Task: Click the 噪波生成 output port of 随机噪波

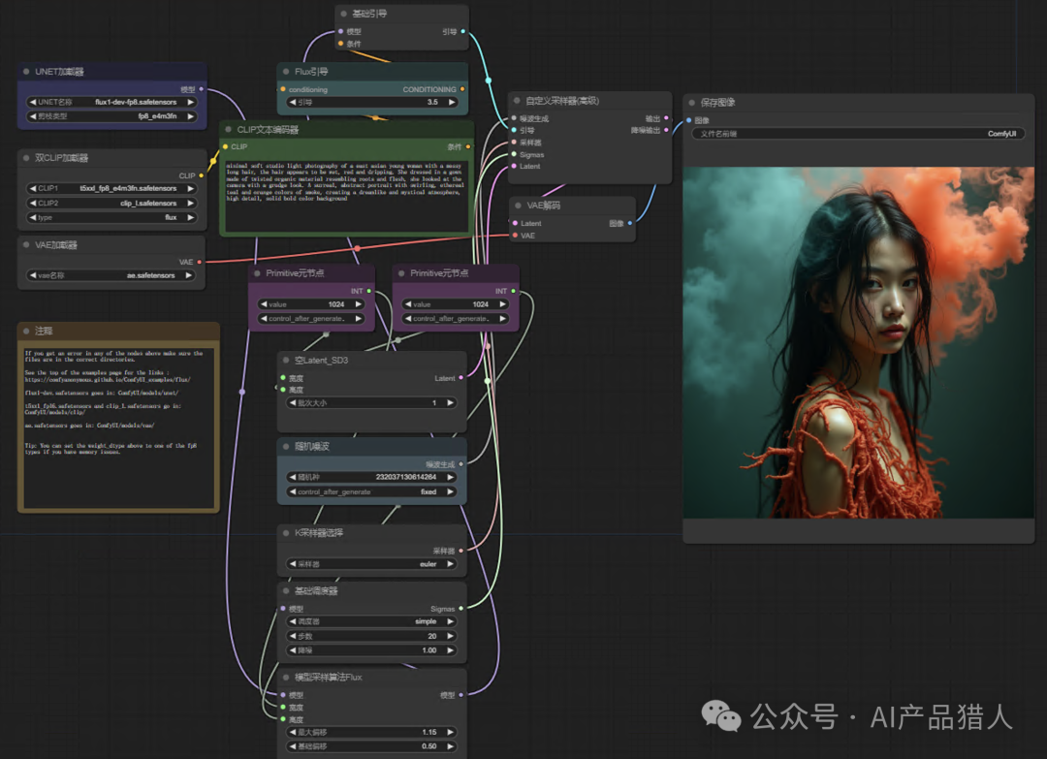Action: click(460, 464)
